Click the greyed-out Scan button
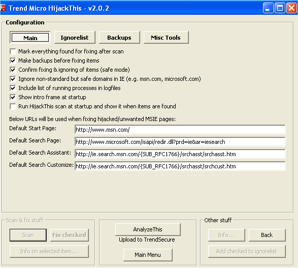This screenshot has height=268, width=298. (28, 235)
